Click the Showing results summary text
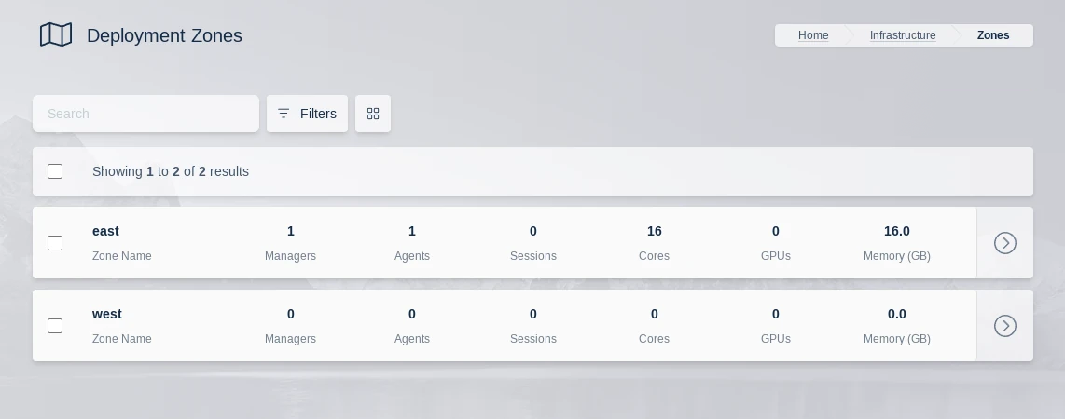The image size is (1065, 419). tap(171, 171)
